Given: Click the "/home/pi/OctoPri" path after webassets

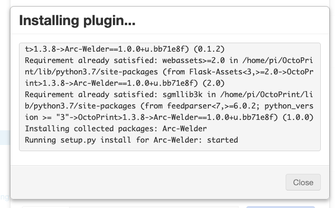Looking at the screenshot, I should 276,61.
